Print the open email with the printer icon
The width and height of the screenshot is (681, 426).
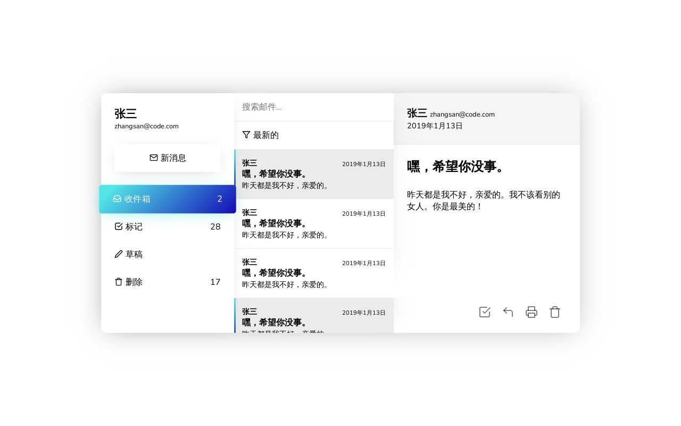(531, 312)
